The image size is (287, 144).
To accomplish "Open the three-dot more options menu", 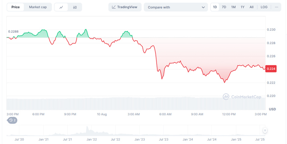I will click(x=277, y=7).
